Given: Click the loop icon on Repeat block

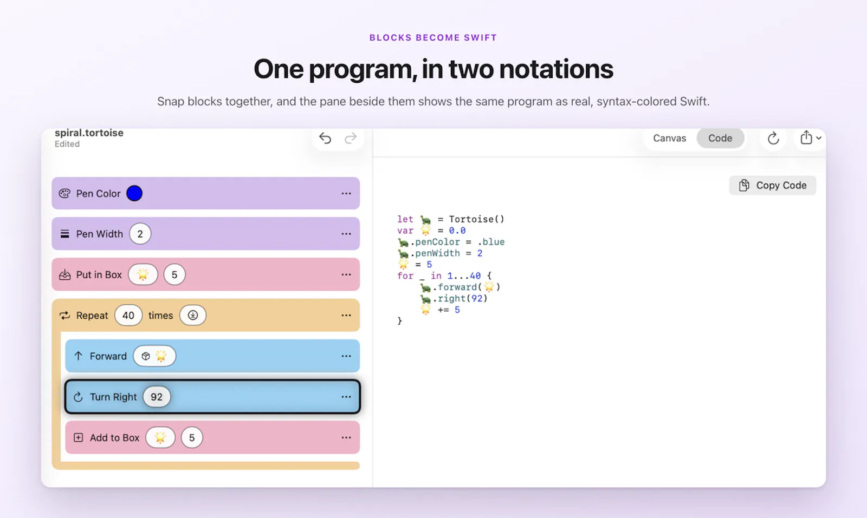Looking at the screenshot, I should (64, 316).
